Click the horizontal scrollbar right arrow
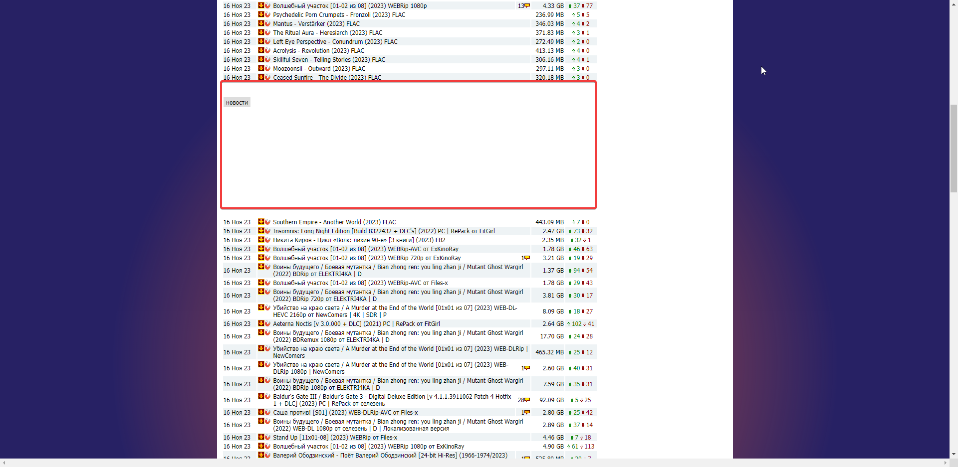Viewport: 958px width, 467px height. coord(946,463)
